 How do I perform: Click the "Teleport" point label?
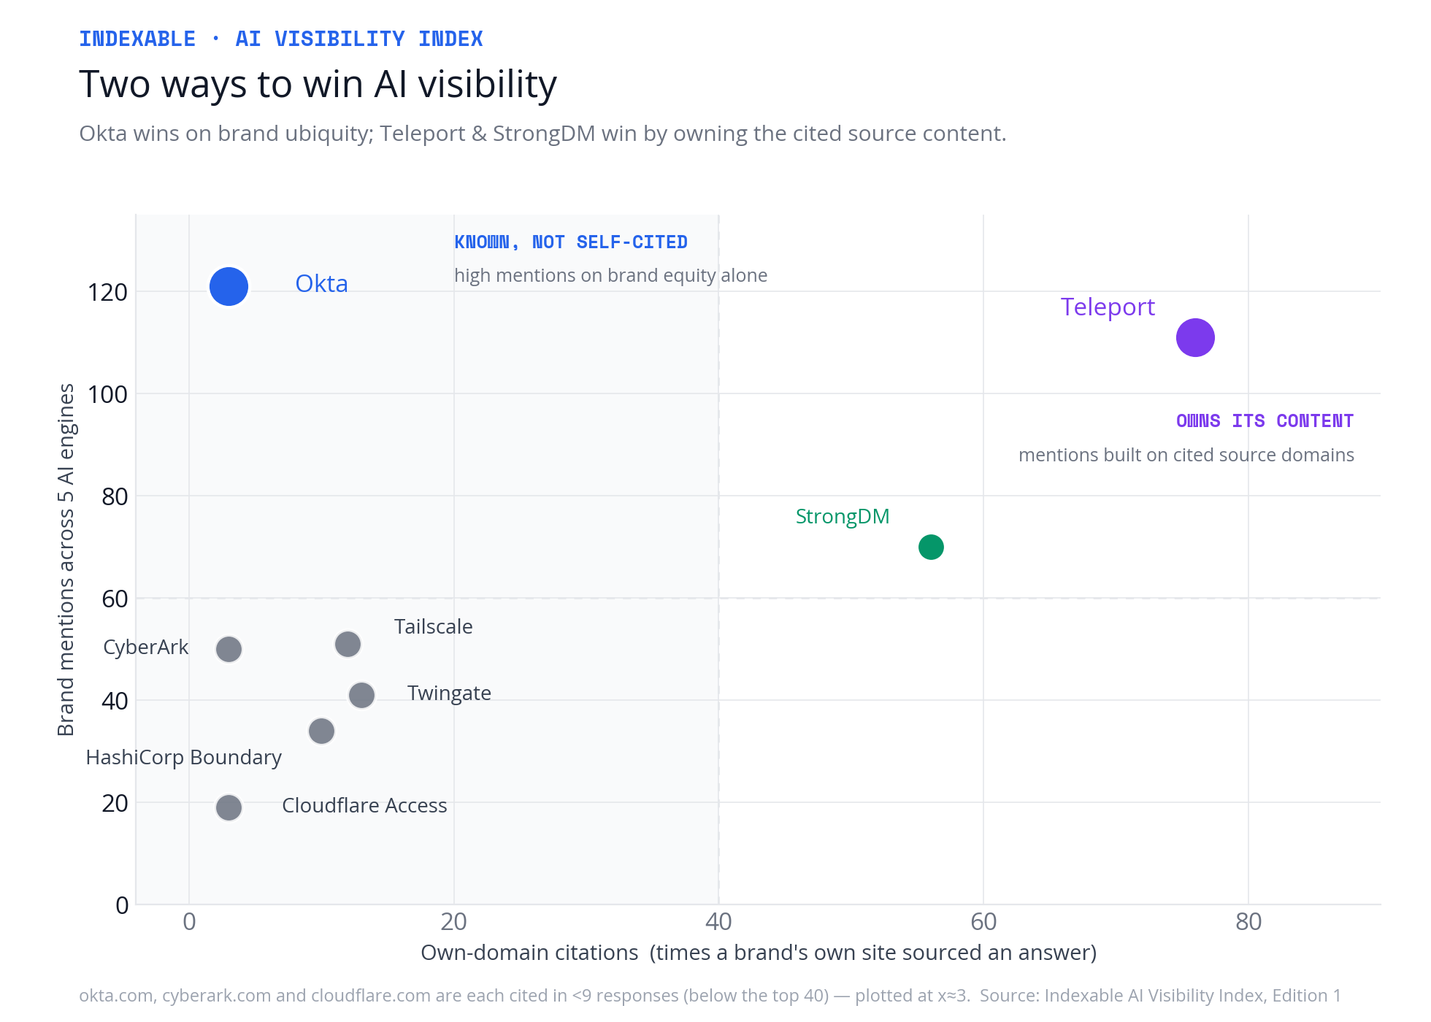pos(1108,307)
